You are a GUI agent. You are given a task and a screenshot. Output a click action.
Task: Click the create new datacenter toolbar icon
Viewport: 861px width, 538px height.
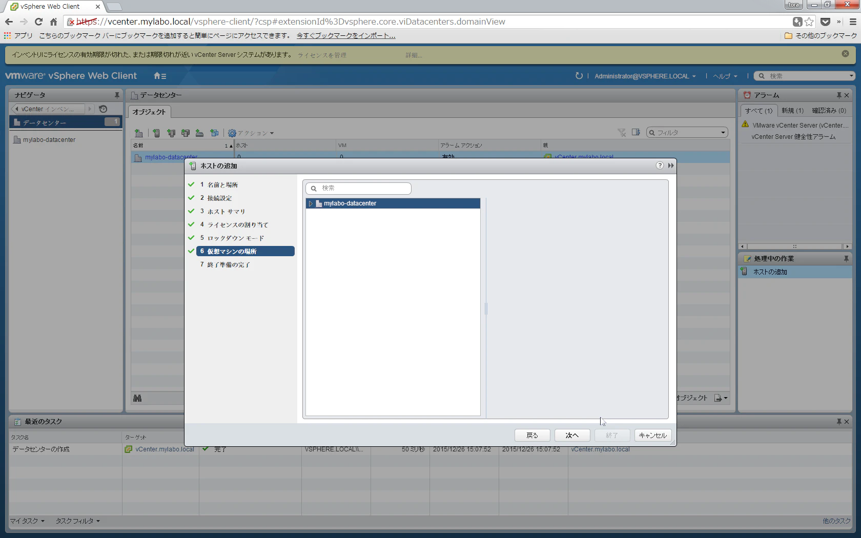(x=138, y=133)
